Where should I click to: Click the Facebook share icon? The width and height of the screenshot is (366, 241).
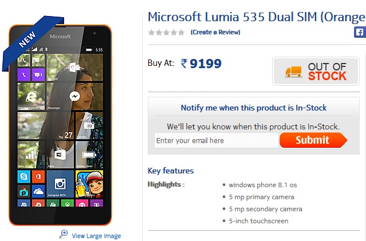tap(360, 32)
